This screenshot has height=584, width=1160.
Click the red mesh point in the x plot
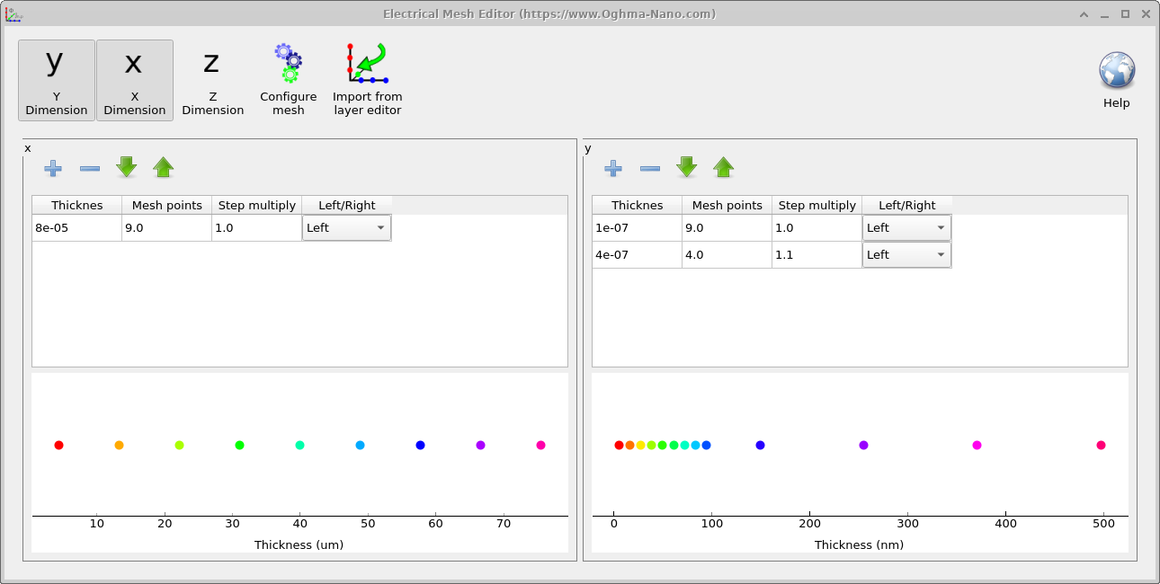pyautogui.click(x=58, y=445)
